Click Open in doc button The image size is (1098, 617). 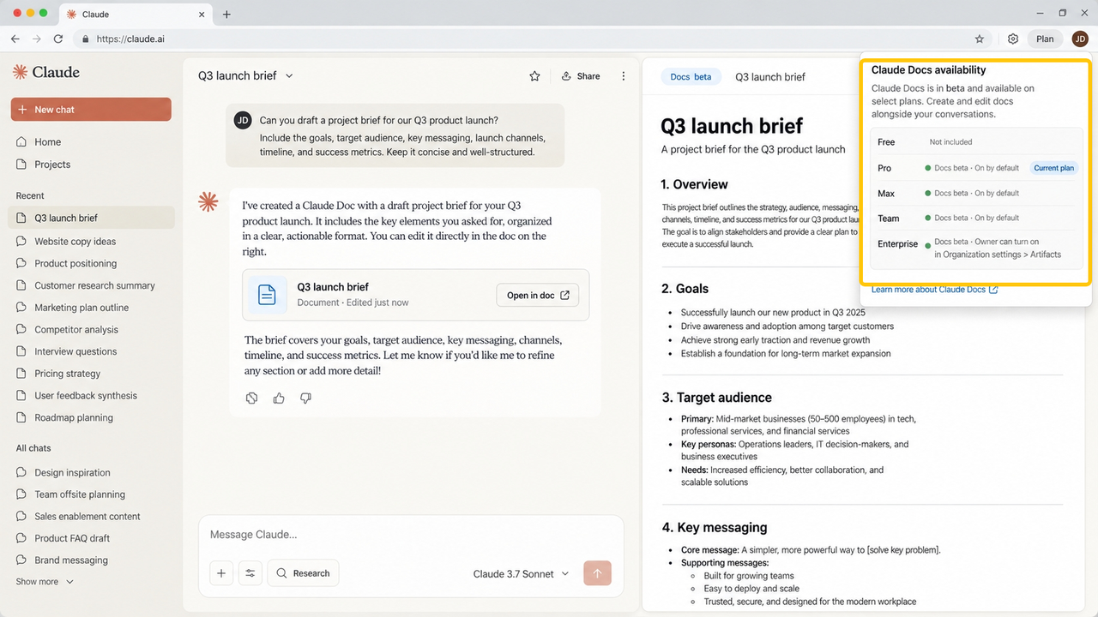tap(538, 296)
